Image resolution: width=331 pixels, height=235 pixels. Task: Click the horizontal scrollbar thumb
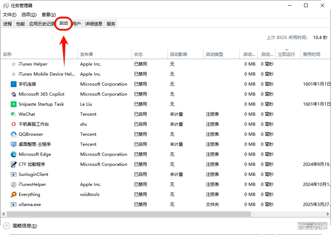[129, 214]
